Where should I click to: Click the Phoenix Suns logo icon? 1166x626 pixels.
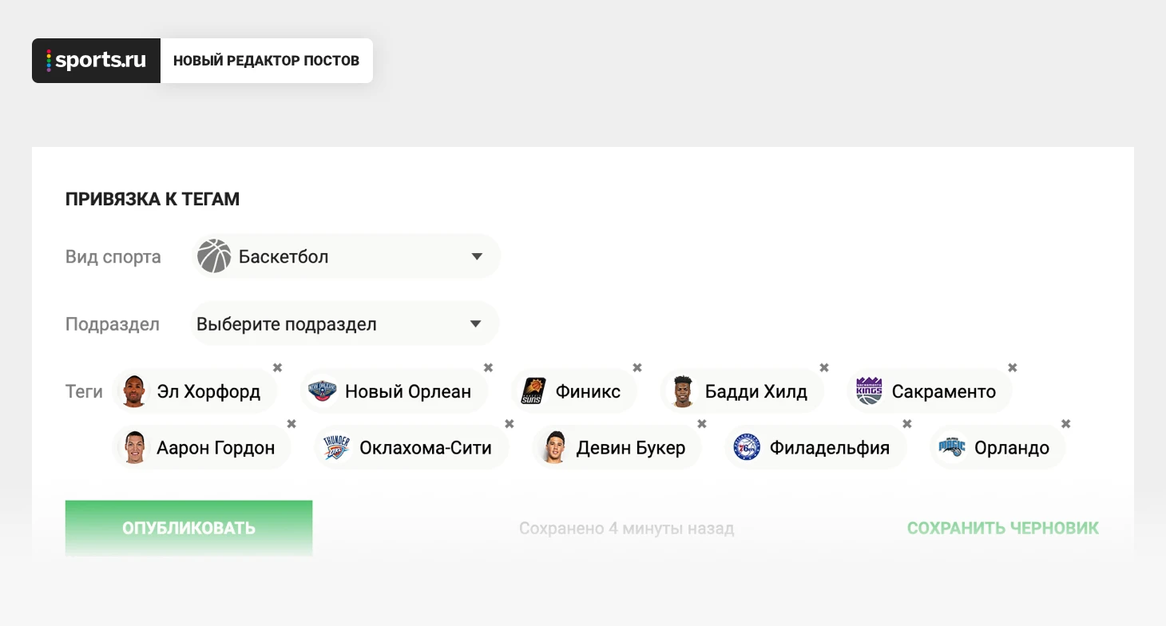pos(533,391)
